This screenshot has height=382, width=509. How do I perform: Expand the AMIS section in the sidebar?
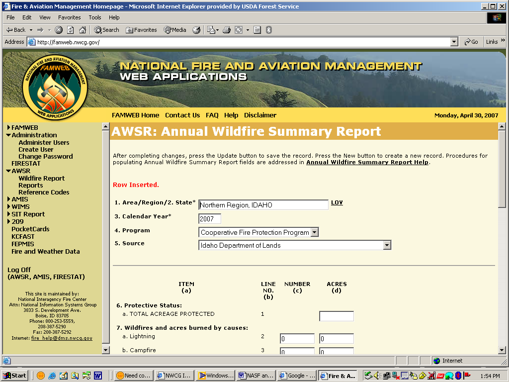9,199
